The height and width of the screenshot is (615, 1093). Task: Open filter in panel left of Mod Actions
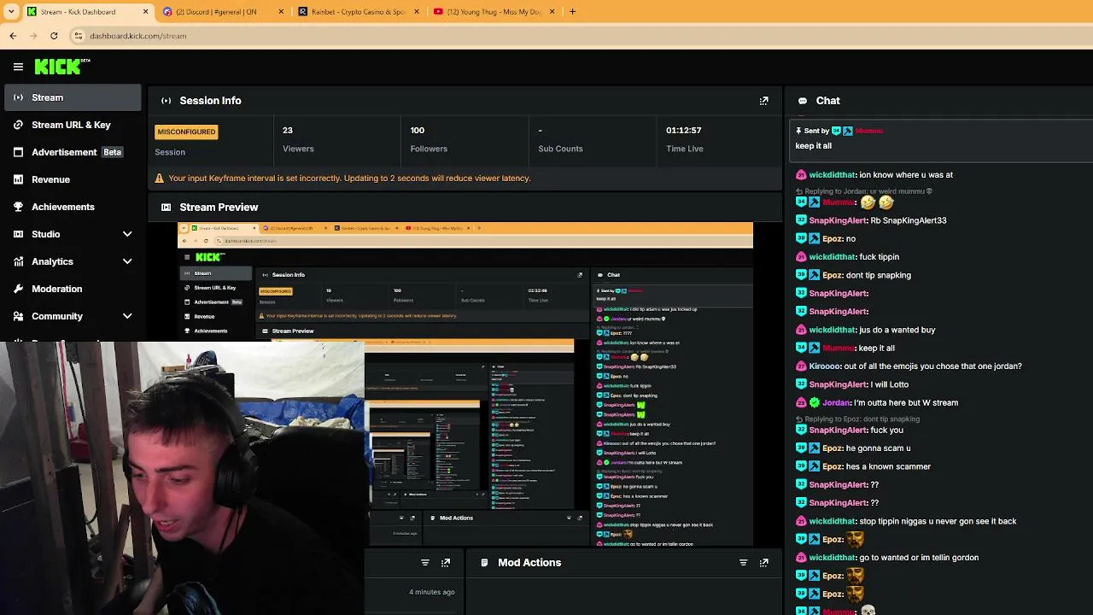424,563
